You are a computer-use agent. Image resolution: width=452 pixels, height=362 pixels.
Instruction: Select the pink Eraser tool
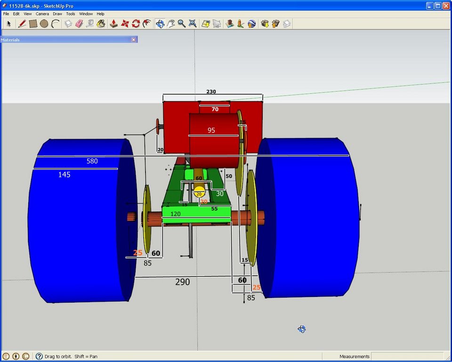point(79,24)
